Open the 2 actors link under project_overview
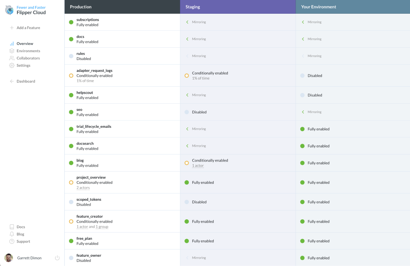Screen dimensions: 410x266 [83, 187]
